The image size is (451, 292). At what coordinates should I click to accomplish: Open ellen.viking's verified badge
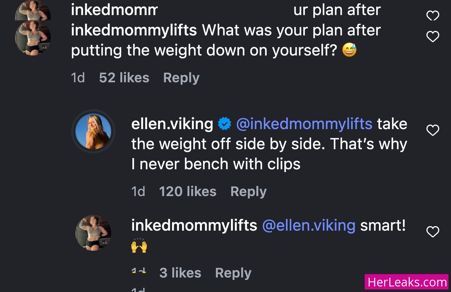coord(225,124)
